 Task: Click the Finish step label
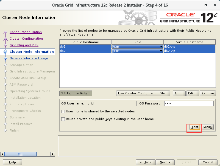(x=14, y=130)
